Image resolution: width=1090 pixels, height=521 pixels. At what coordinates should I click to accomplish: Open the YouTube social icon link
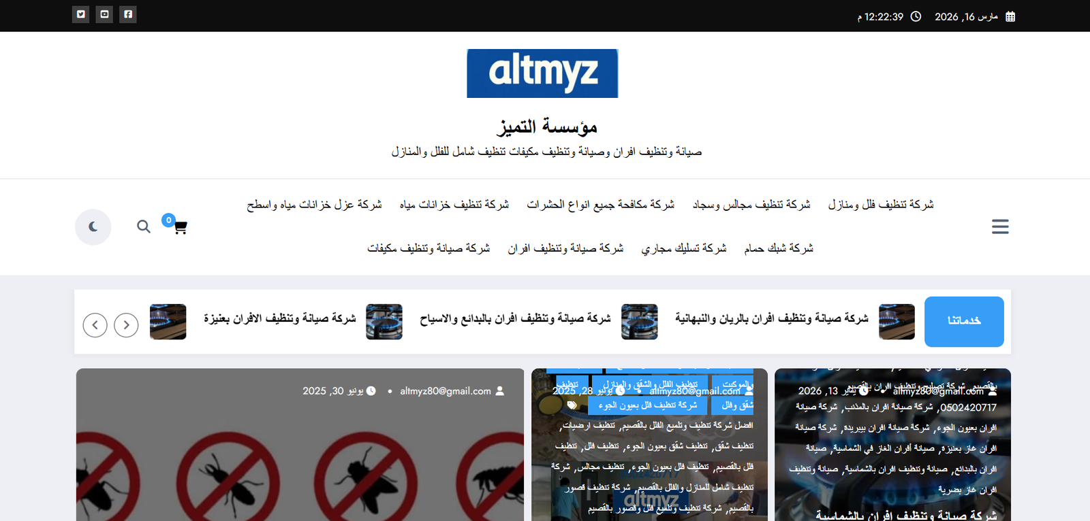[104, 14]
